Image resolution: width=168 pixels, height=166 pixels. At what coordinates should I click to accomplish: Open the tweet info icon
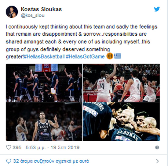tap(157, 147)
